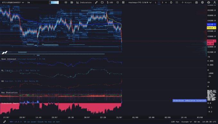Click the red 62555.1 current price label
Image resolution: width=218 pixels, height=124 pixels.
pyautogui.click(x=212, y=41)
